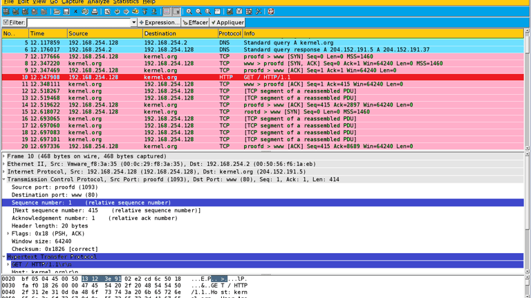531x298 pixels.
Task: Find a packet magnifier icon
Action: 107,12
